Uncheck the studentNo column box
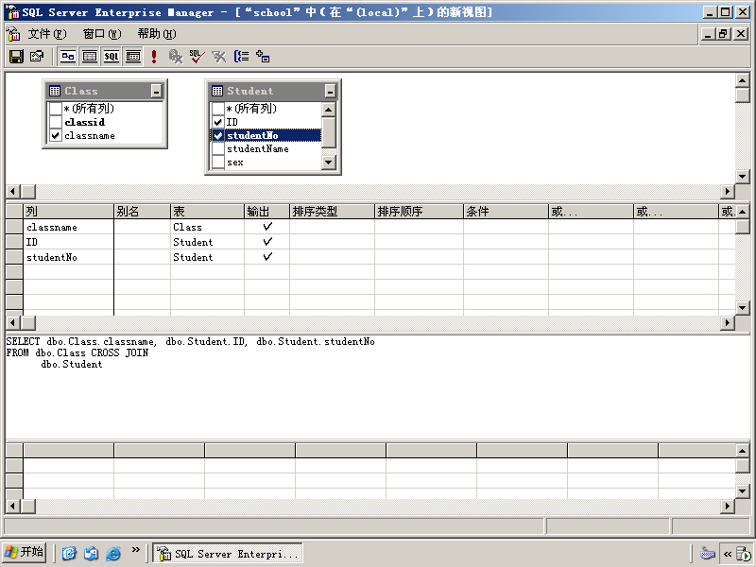Viewport: 756px width, 567px height. (x=218, y=135)
